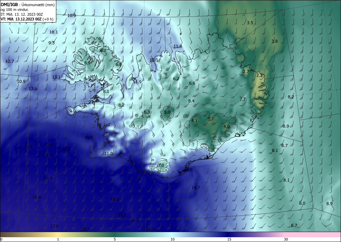Click the 3.8 map value
341x242 pixels.
click(x=275, y=41)
